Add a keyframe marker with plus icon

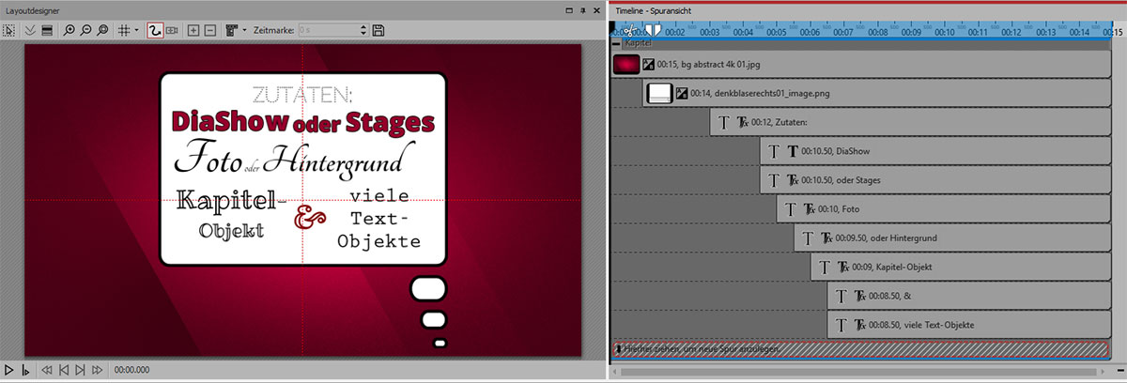tap(193, 30)
